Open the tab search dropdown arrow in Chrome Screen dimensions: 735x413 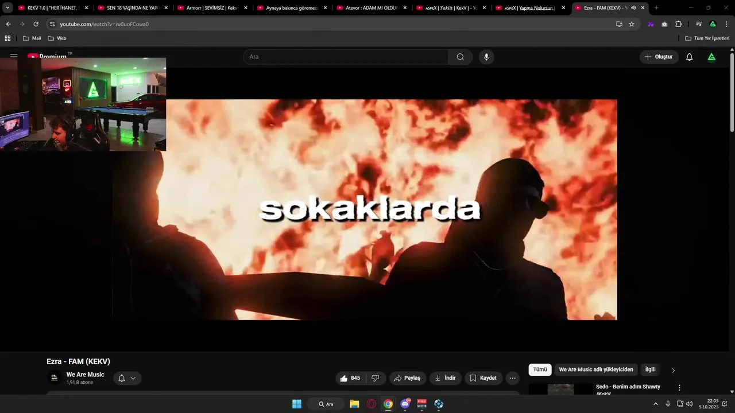7,8
